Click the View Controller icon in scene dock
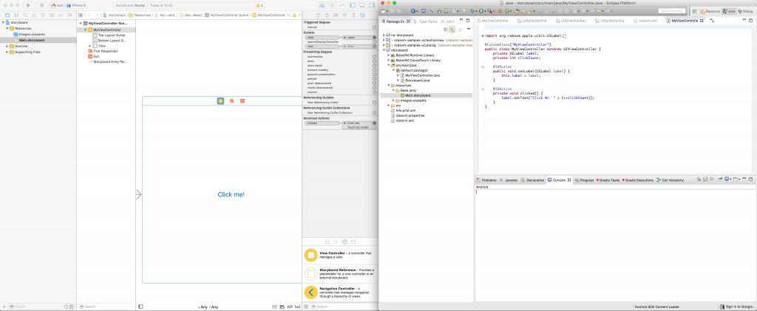This screenshot has height=311, width=757. coord(220,100)
